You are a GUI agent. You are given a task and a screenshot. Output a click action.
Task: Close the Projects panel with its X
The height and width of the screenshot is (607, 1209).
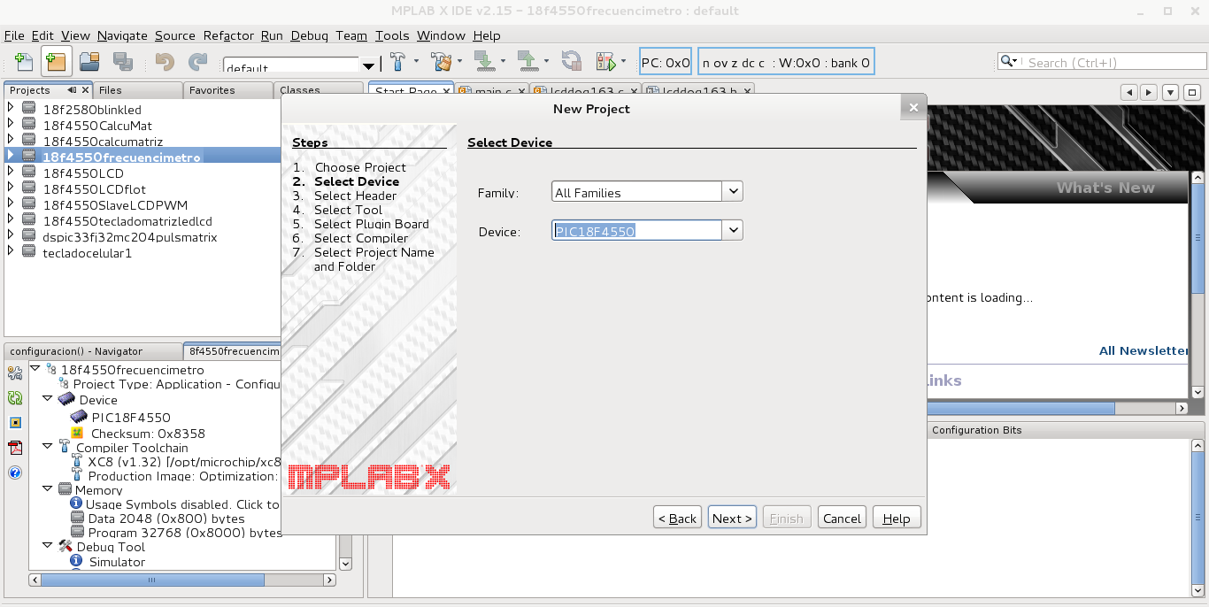pos(85,90)
